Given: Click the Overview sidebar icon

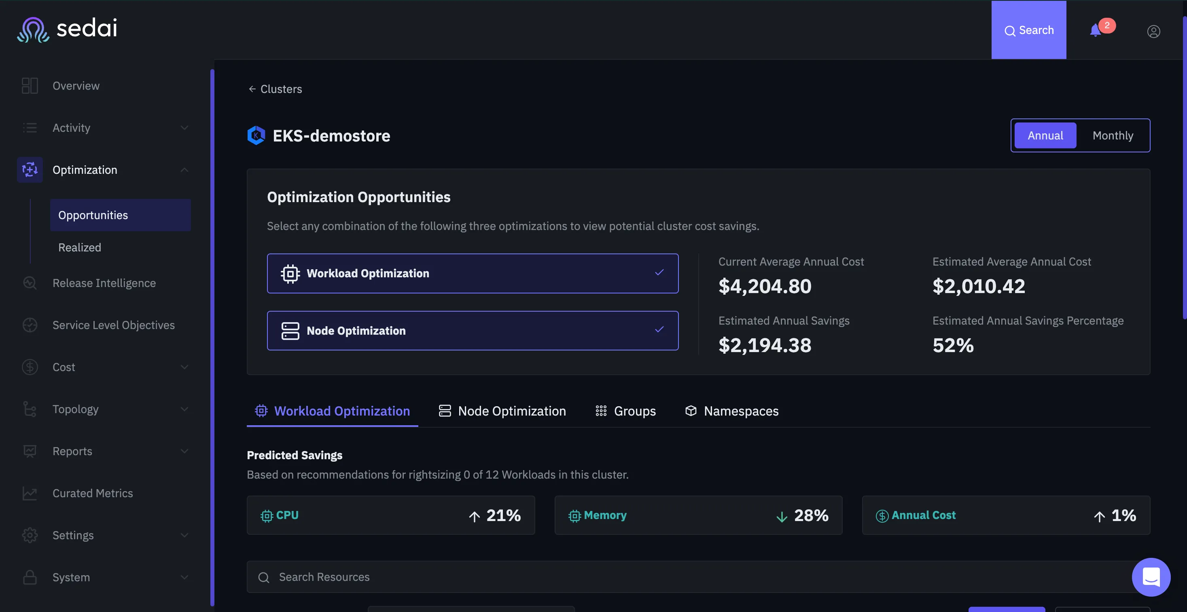Looking at the screenshot, I should [30, 86].
